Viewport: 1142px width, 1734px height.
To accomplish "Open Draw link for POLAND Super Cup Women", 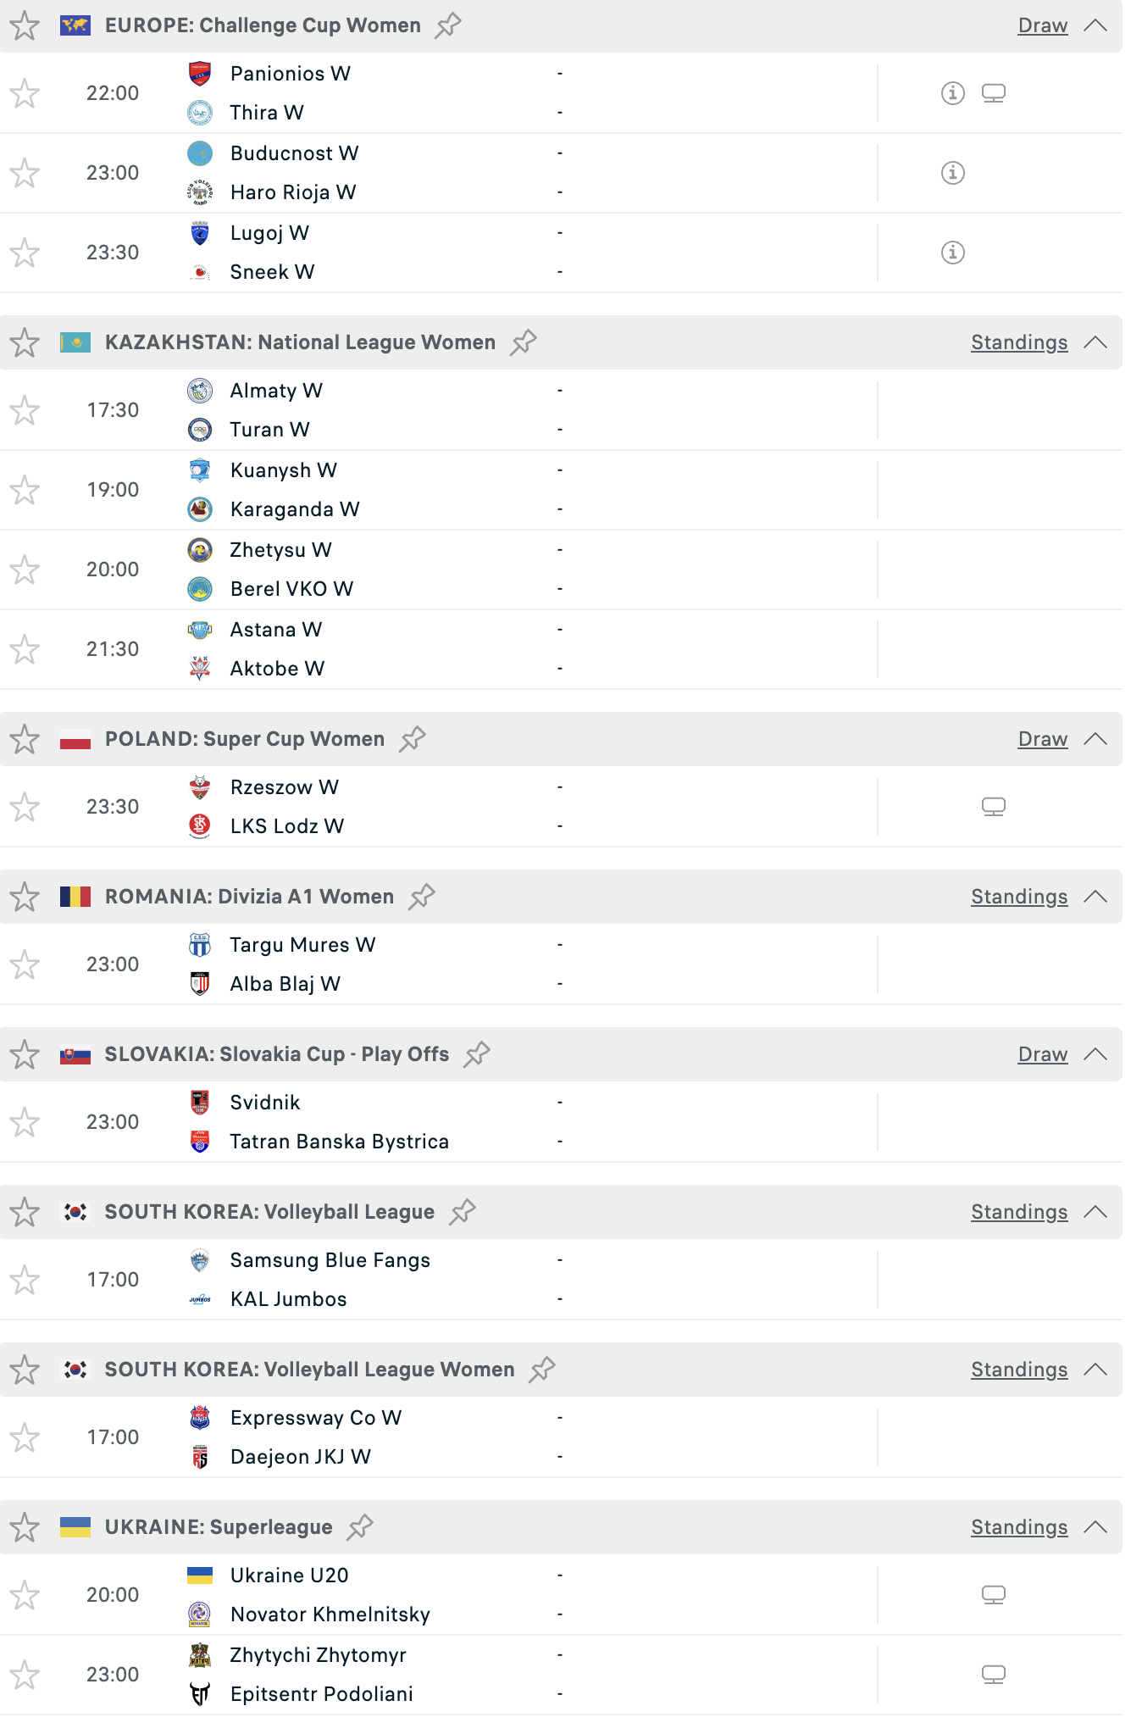I will (x=1042, y=739).
